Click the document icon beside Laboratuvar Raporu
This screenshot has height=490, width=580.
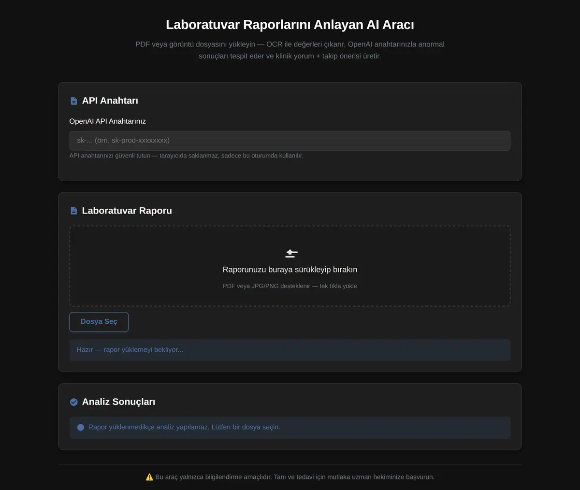tap(74, 211)
